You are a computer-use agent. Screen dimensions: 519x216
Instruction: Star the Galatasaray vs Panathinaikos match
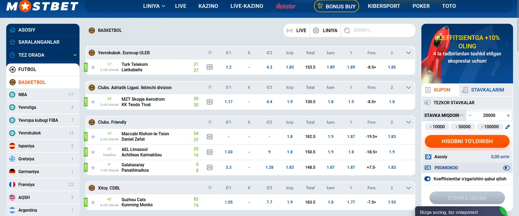pyautogui.click(x=93, y=167)
